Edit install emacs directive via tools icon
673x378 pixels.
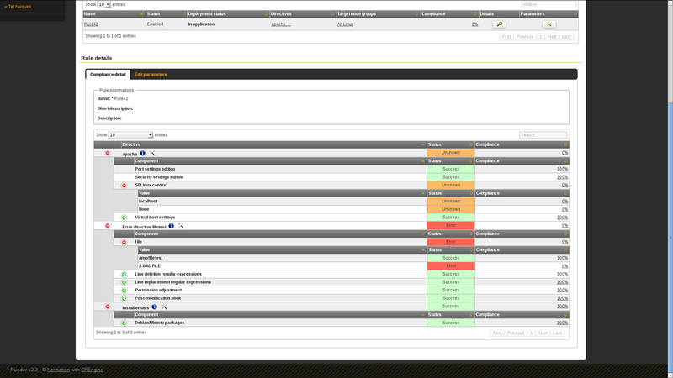[164, 307]
